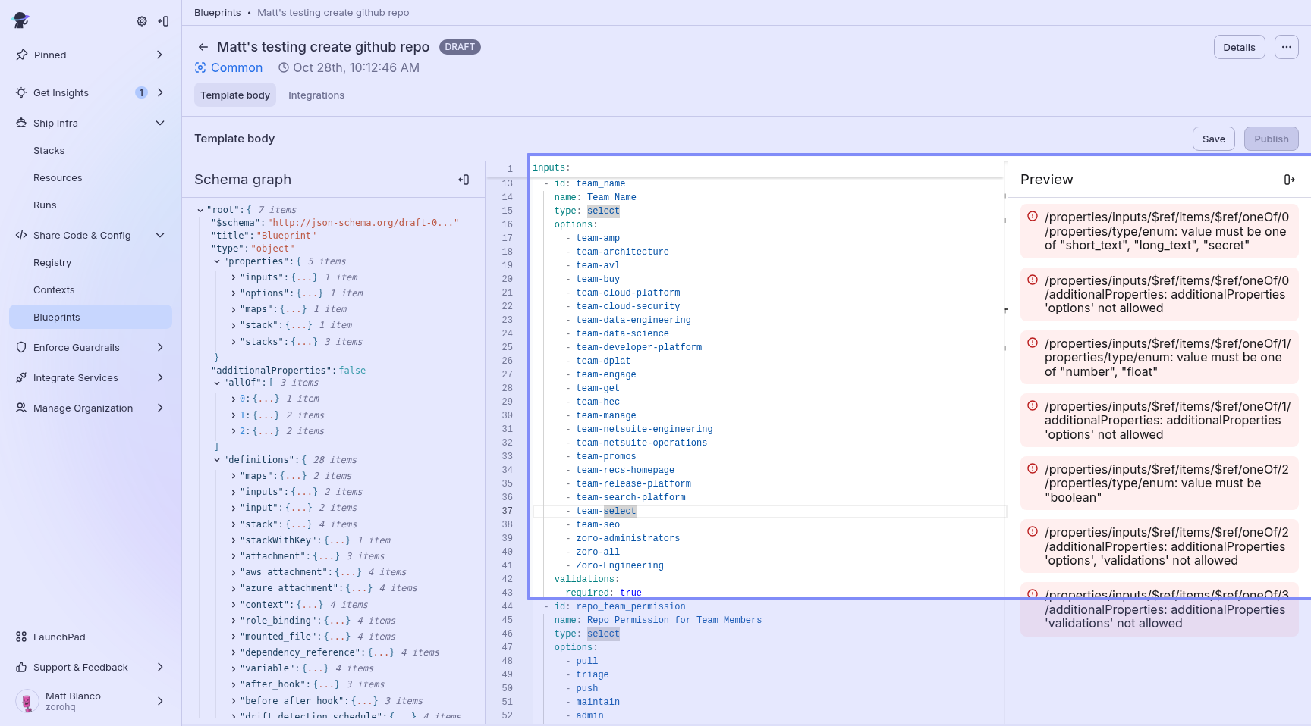Expand the "inputs" node under properties
The image size is (1311, 726).
(x=234, y=277)
